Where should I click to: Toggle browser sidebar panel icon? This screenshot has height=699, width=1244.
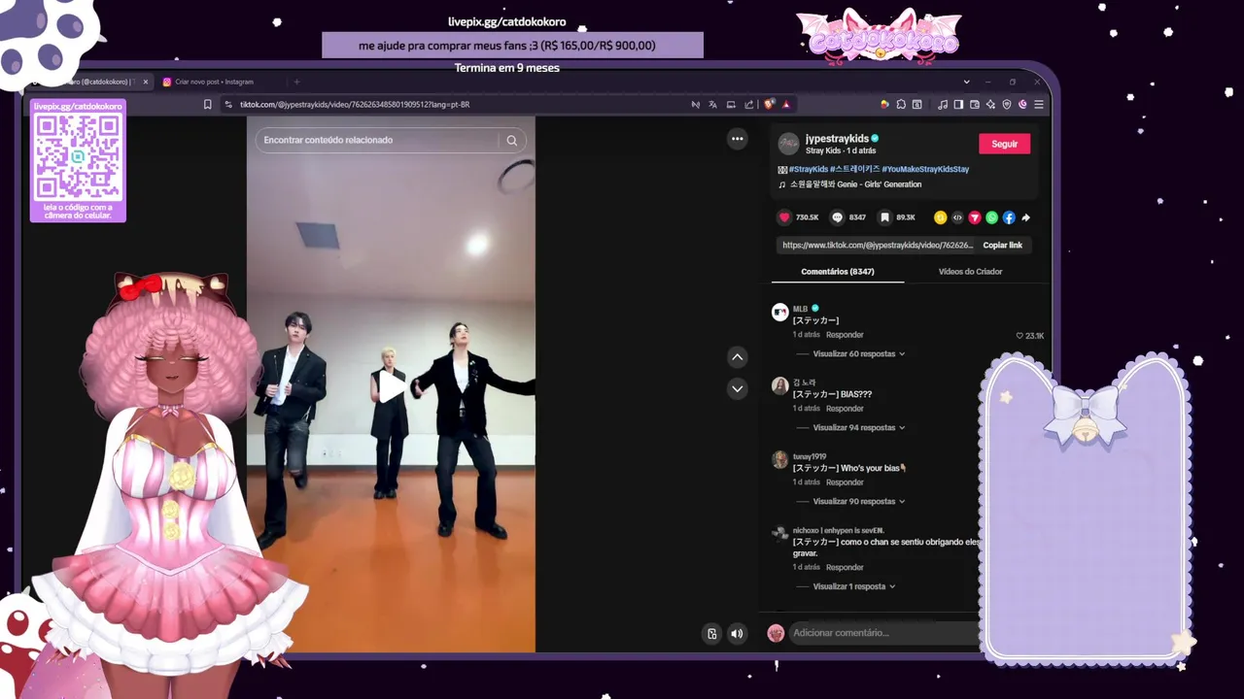(x=958, y=104)
